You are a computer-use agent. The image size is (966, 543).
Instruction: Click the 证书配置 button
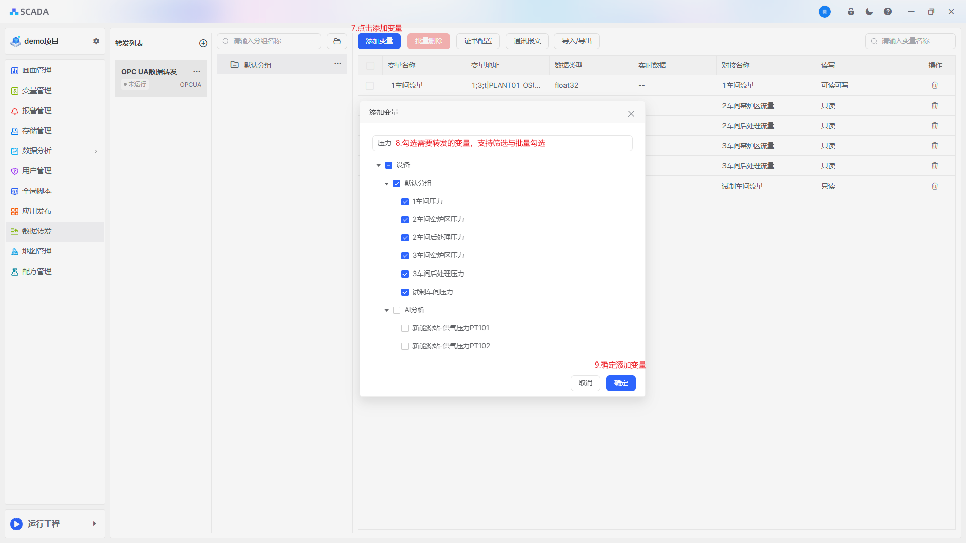(x=477, y=41)
